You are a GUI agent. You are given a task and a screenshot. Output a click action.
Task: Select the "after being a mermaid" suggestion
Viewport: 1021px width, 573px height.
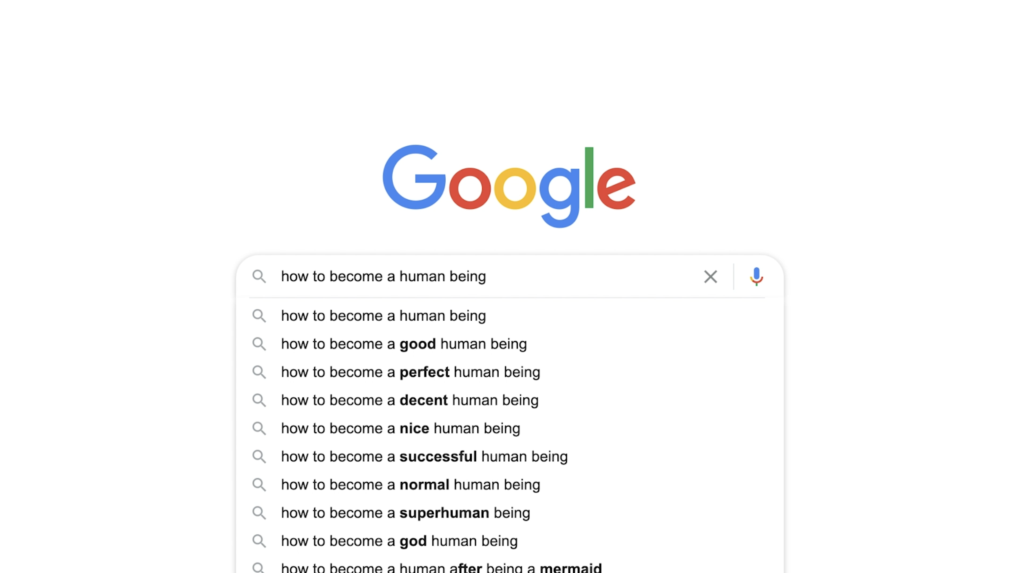click(x=441, y=567)
